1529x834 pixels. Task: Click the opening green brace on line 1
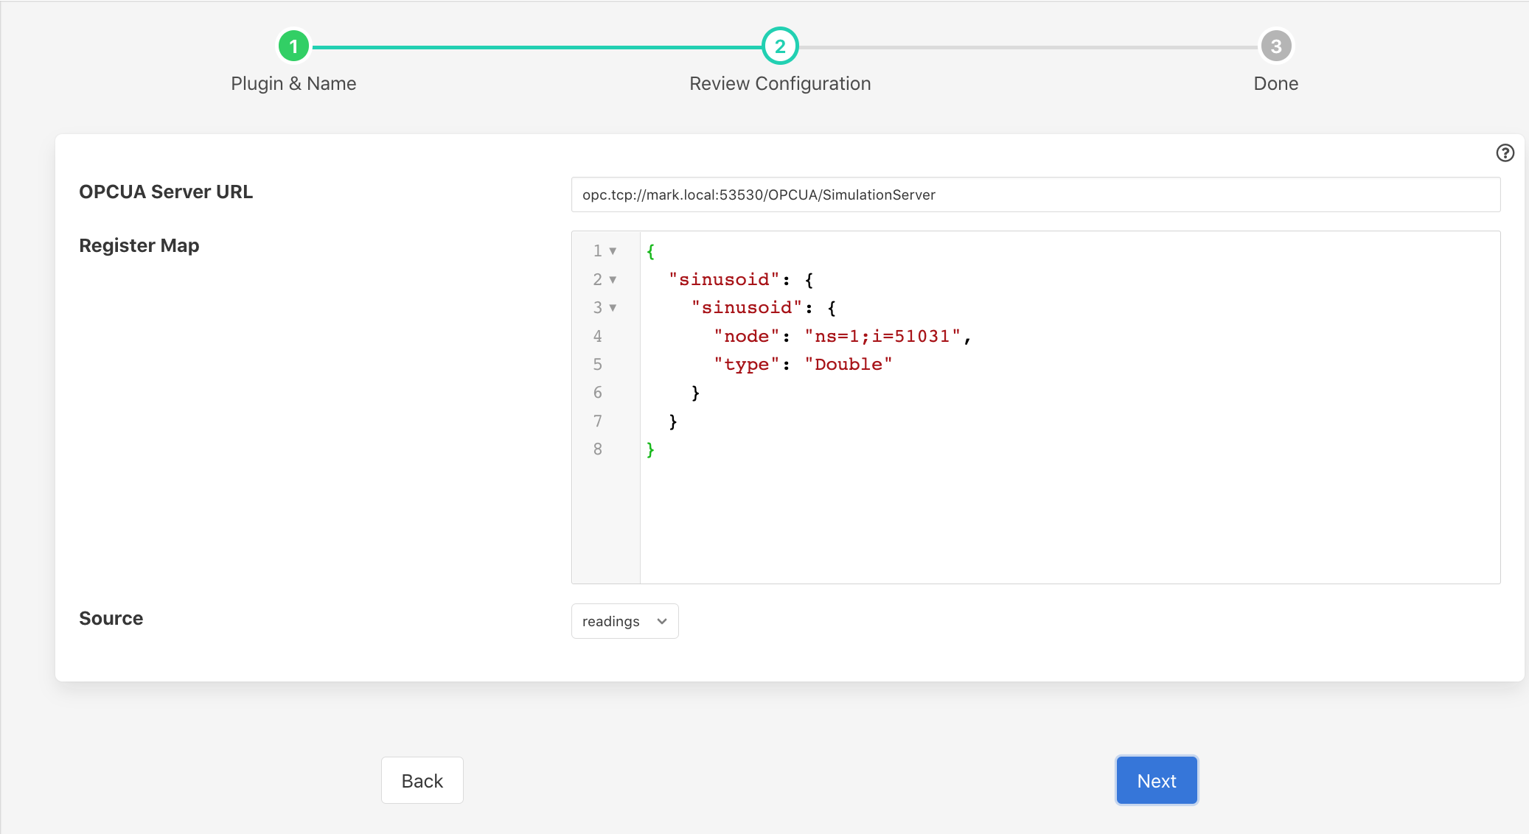(650, 251)
